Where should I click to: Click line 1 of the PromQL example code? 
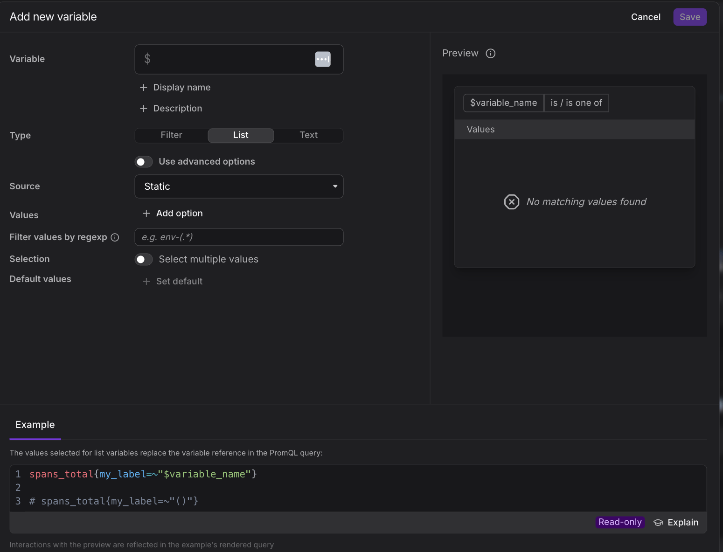point(143,474)
